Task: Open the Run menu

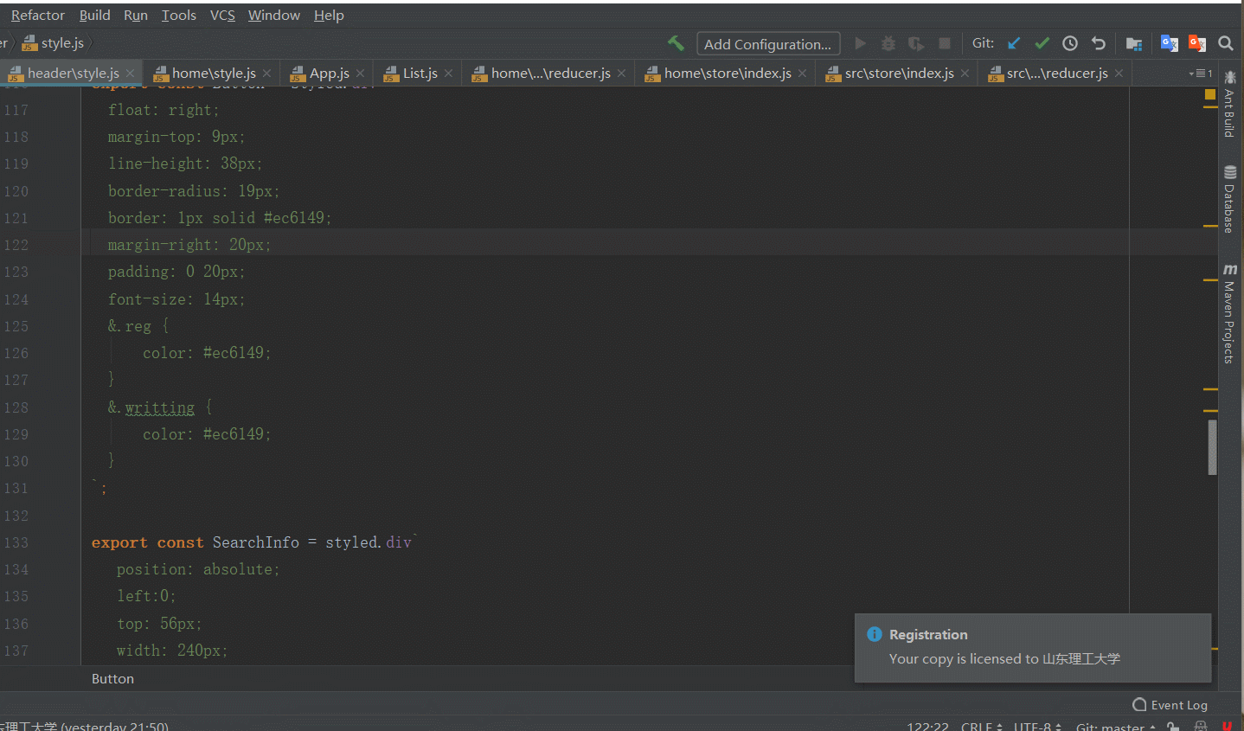Action: pyautogui.click(x=136, y=16)
